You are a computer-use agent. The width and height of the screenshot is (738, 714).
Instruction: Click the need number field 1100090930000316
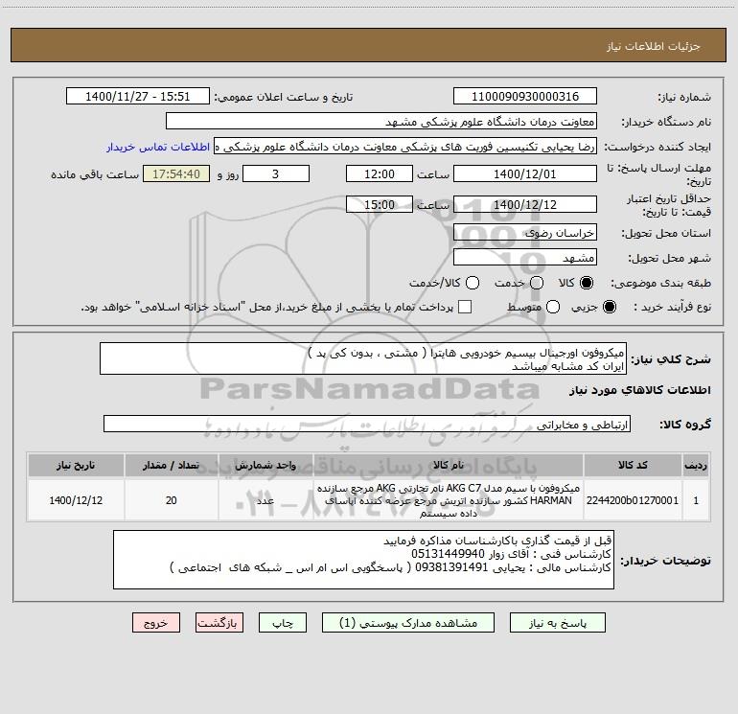[x=525, y=97]
